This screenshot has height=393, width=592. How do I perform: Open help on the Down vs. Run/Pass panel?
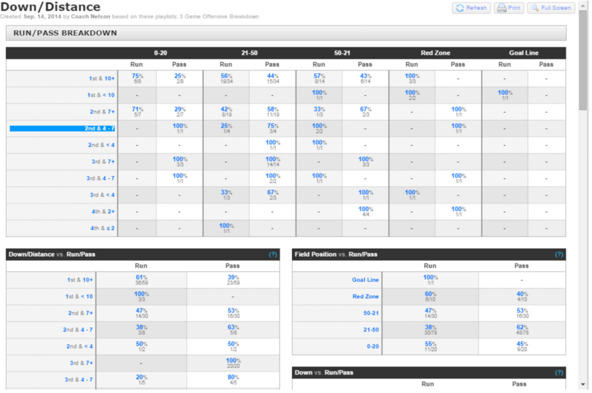559,372
